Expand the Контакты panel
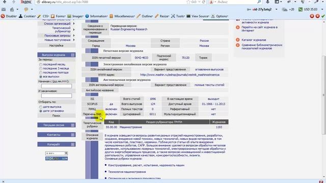326x183 pixels. click(73, 135)
